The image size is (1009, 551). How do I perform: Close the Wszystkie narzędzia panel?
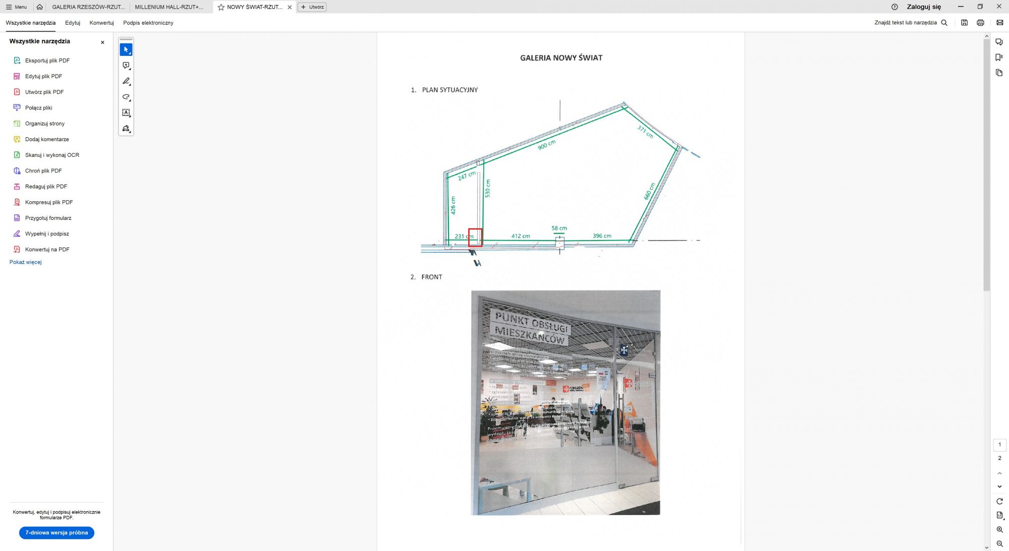pyautogui.click(x=102, y=42)
